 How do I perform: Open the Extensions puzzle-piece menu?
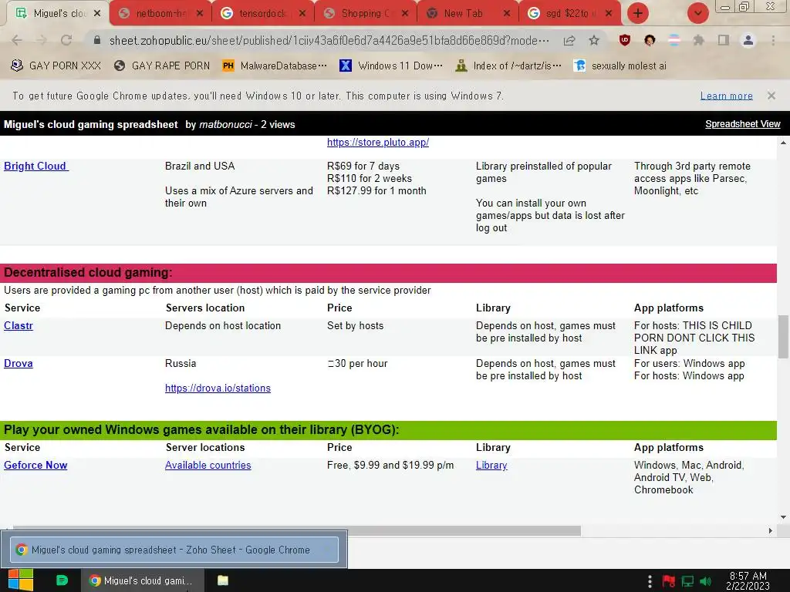pyautogui.click(x=698, y=40)
